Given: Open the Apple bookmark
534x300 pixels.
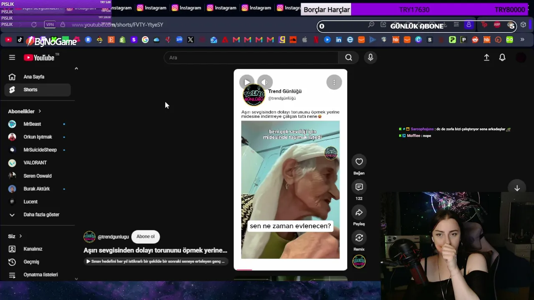Looking at the screenshot, I should coord(305,40).
